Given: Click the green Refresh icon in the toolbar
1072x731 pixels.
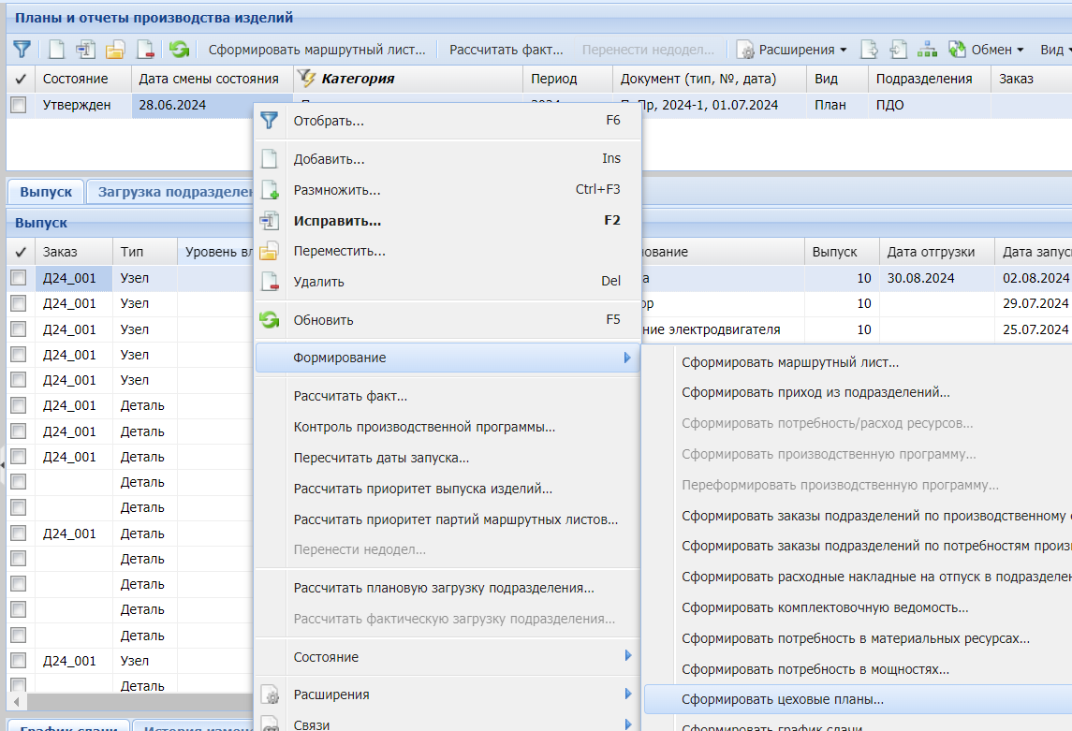Looking at the screenshot, I should [x=179, y=50].
